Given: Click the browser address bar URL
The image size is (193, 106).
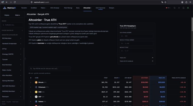Looking at the screenshot, I should pos(41,2).
